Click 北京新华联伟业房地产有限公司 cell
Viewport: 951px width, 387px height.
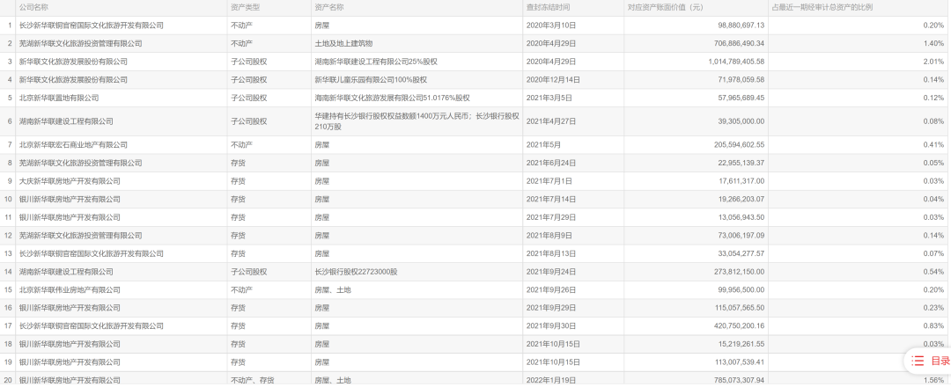[70, 289]
